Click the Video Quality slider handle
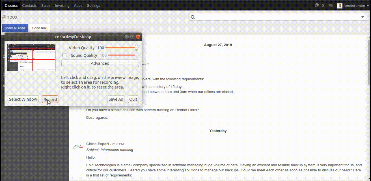Screen dimensions: 371x181 [137, 48]
